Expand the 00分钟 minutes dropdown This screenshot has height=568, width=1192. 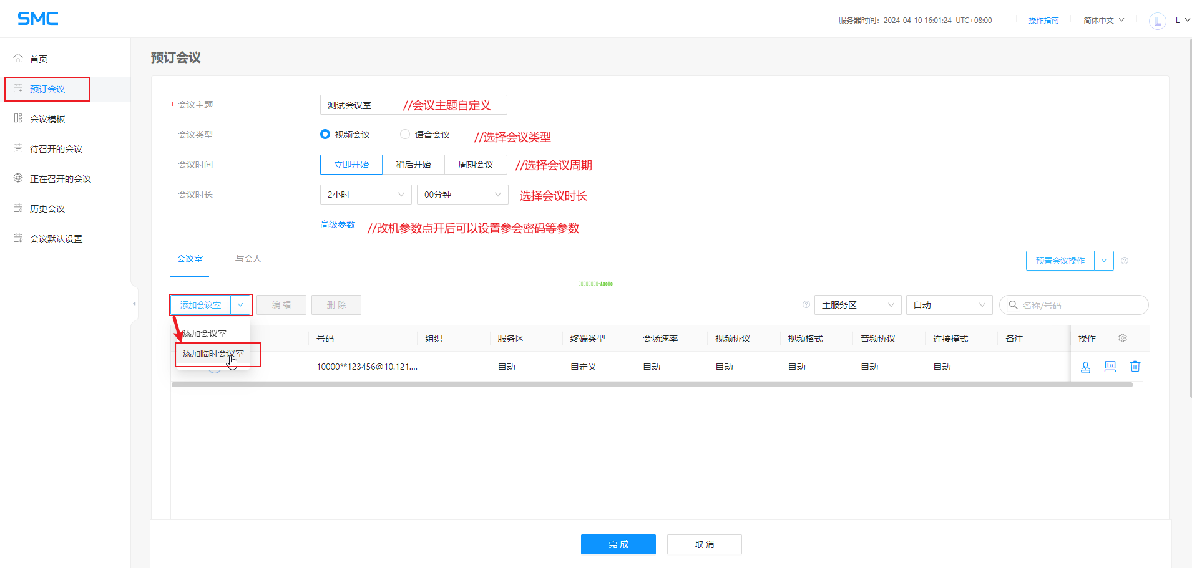[462, 195]
